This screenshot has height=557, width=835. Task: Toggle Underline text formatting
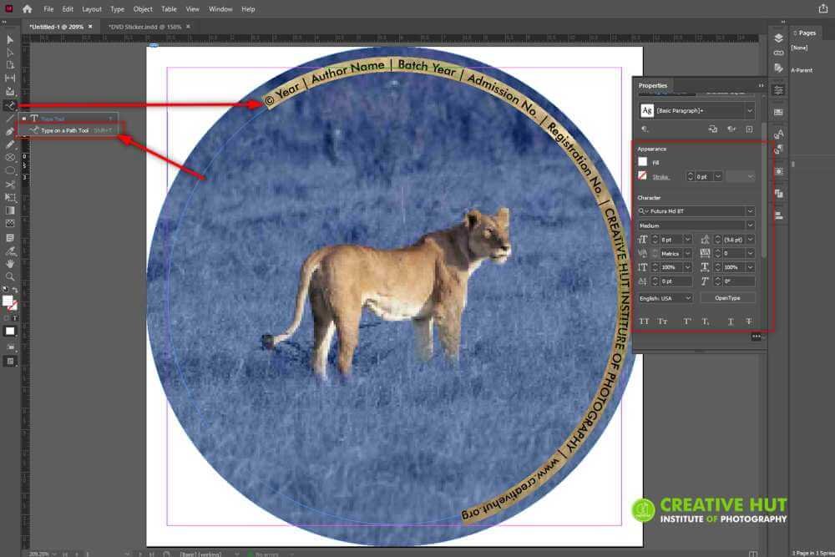pos(731,322)
